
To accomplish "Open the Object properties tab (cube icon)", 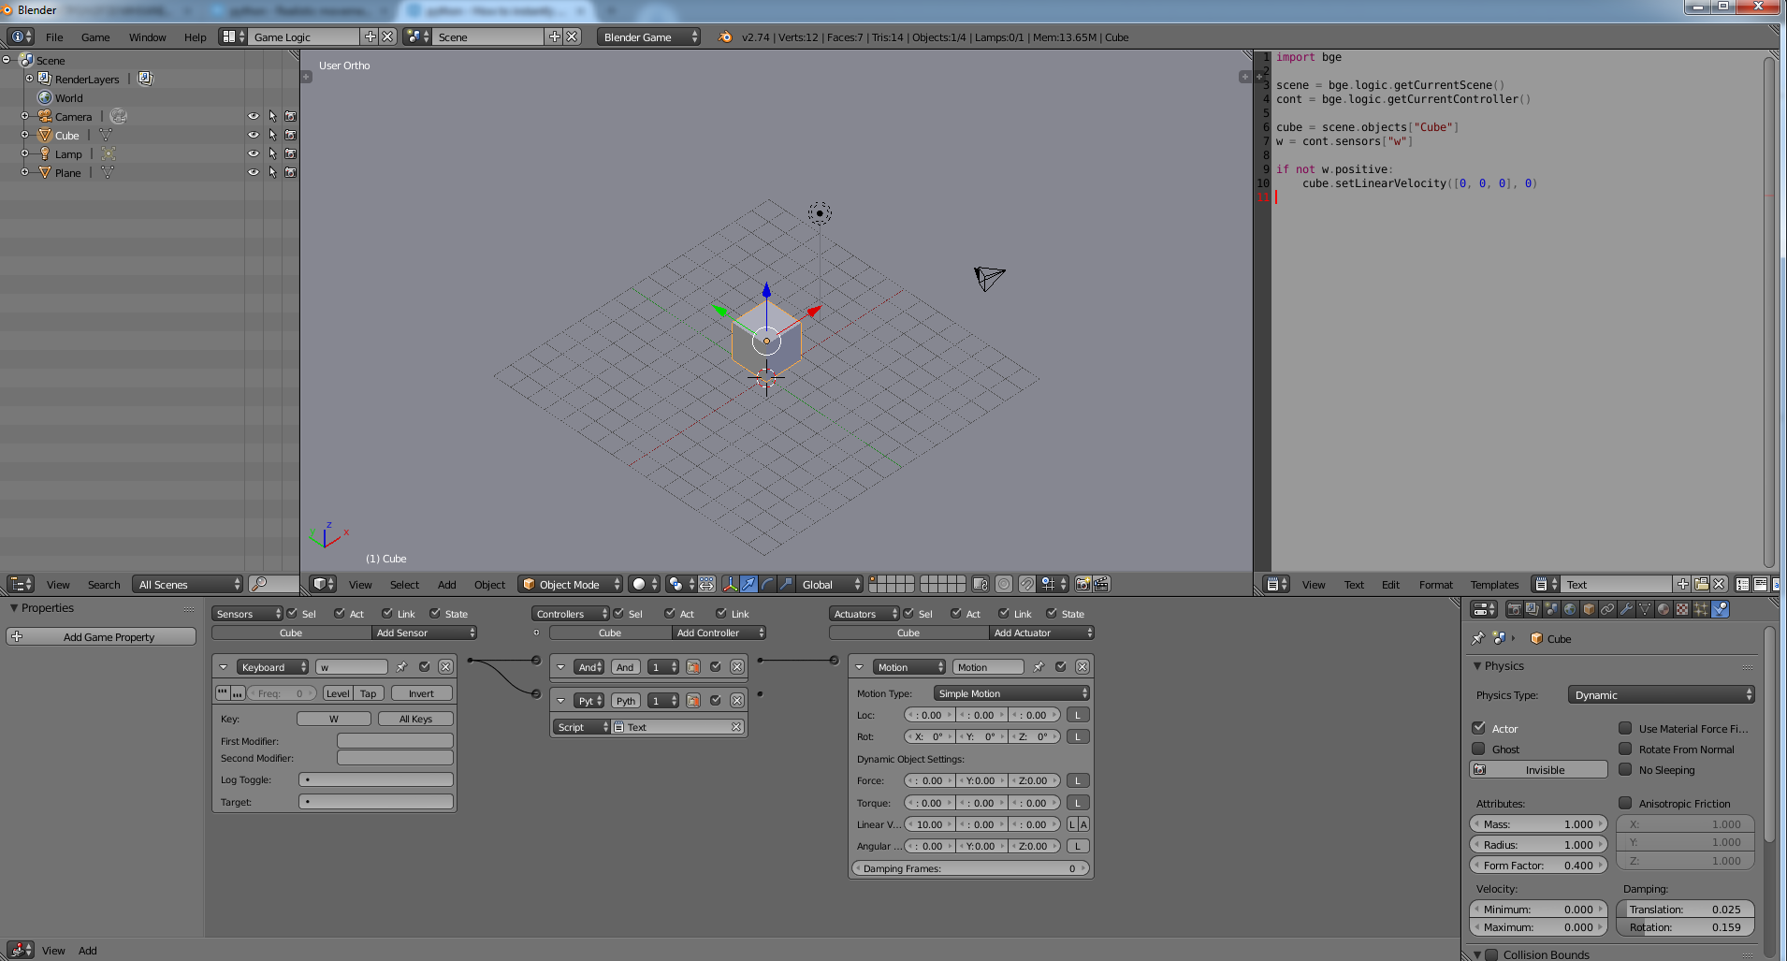I will pyautogui.click(x=1589, y=609).
